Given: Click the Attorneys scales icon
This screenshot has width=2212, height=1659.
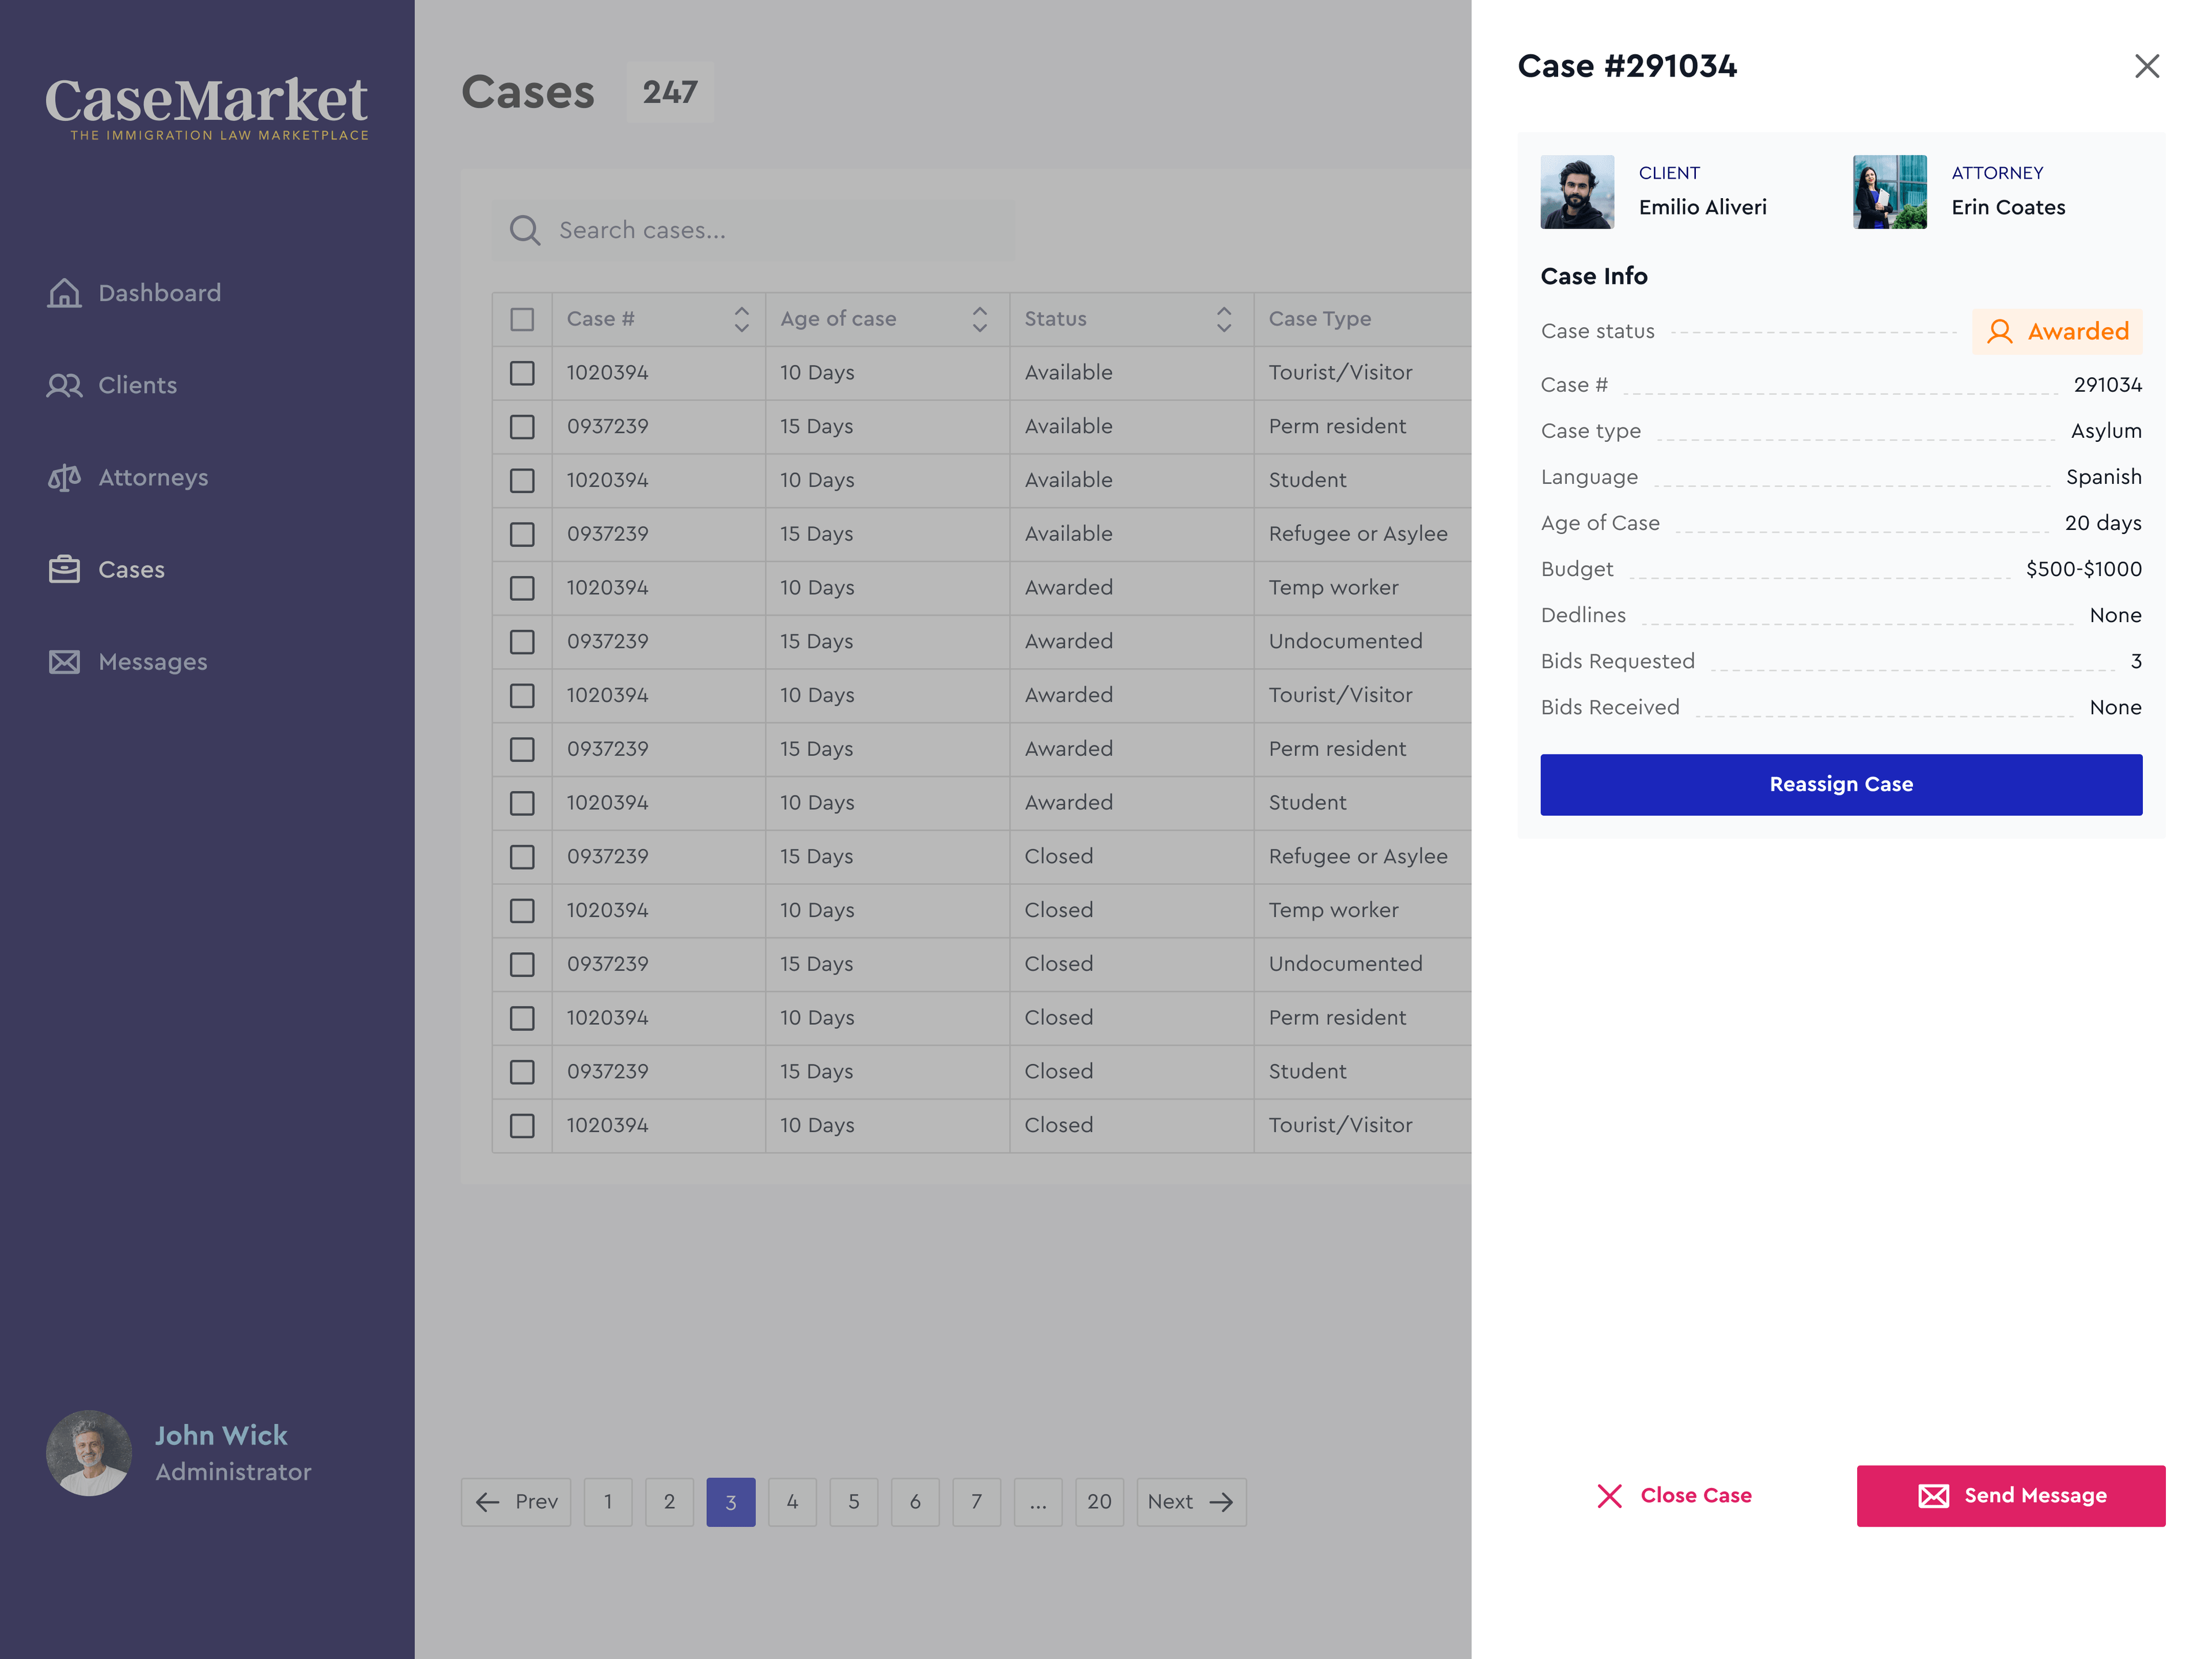Looking at the screenshot, I should click(x=65, y=477).
